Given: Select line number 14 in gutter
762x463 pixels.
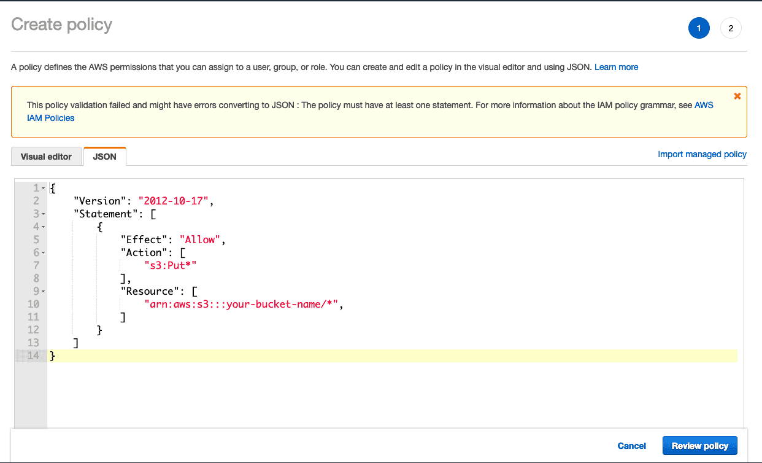Looking at the screenshot, I should 33,356.
